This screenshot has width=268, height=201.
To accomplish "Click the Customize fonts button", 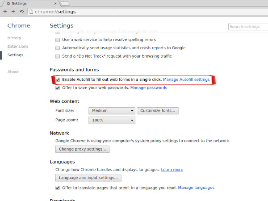I will coord(158,111).
